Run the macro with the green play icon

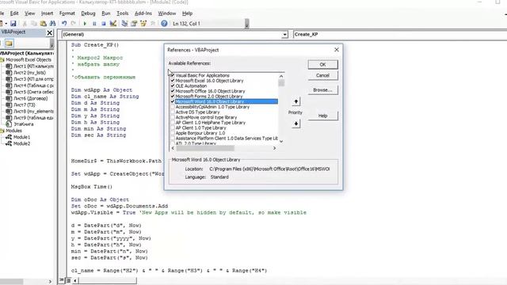tap(85, 24)
